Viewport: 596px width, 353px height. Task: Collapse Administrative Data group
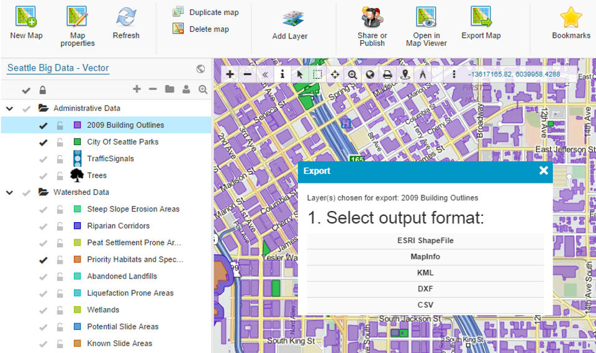point(9,109)
